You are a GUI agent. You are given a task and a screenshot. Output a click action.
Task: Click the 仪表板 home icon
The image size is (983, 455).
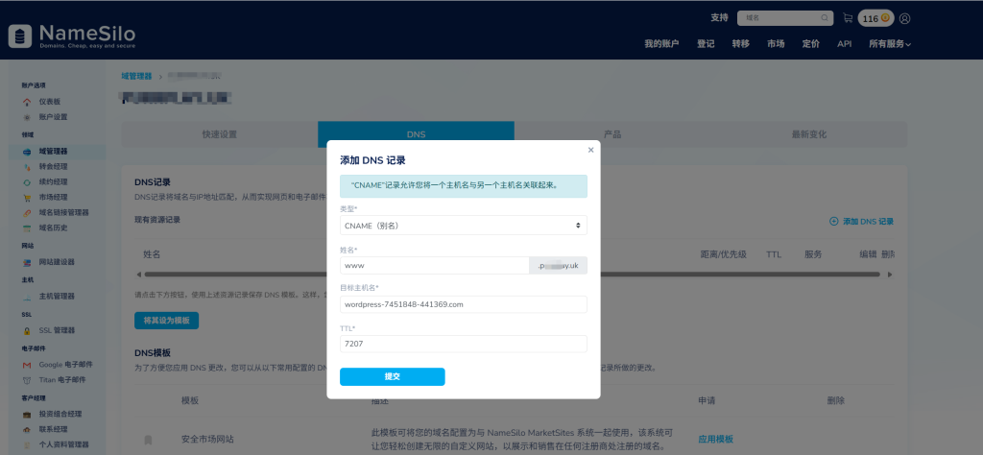[26, 102]
